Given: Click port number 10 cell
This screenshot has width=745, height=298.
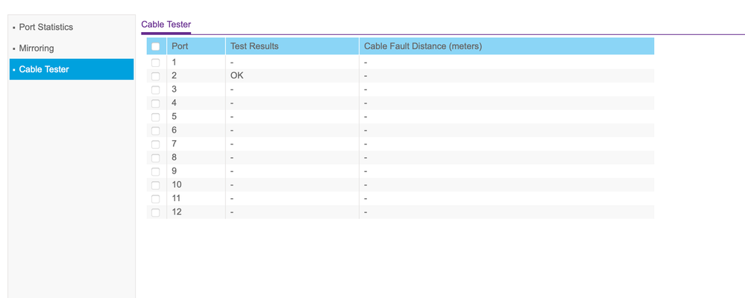Looking at the screenshot, I should 195,185.
